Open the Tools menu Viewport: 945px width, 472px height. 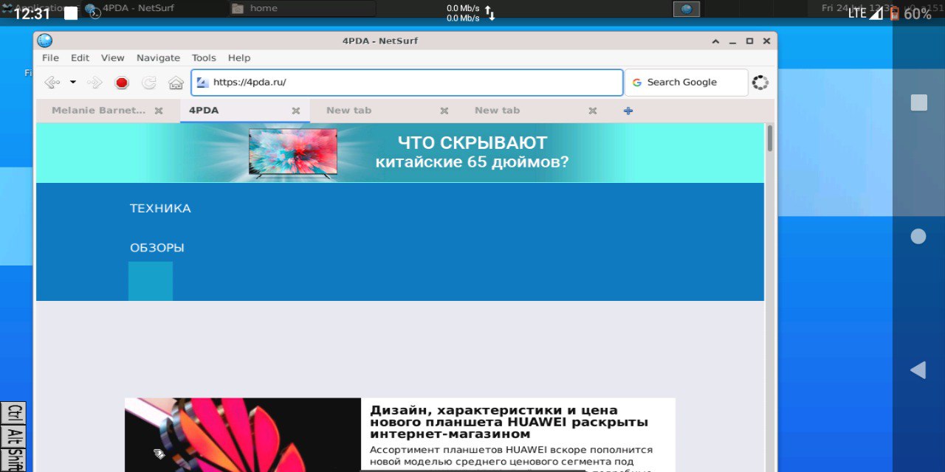pos(204,58)
